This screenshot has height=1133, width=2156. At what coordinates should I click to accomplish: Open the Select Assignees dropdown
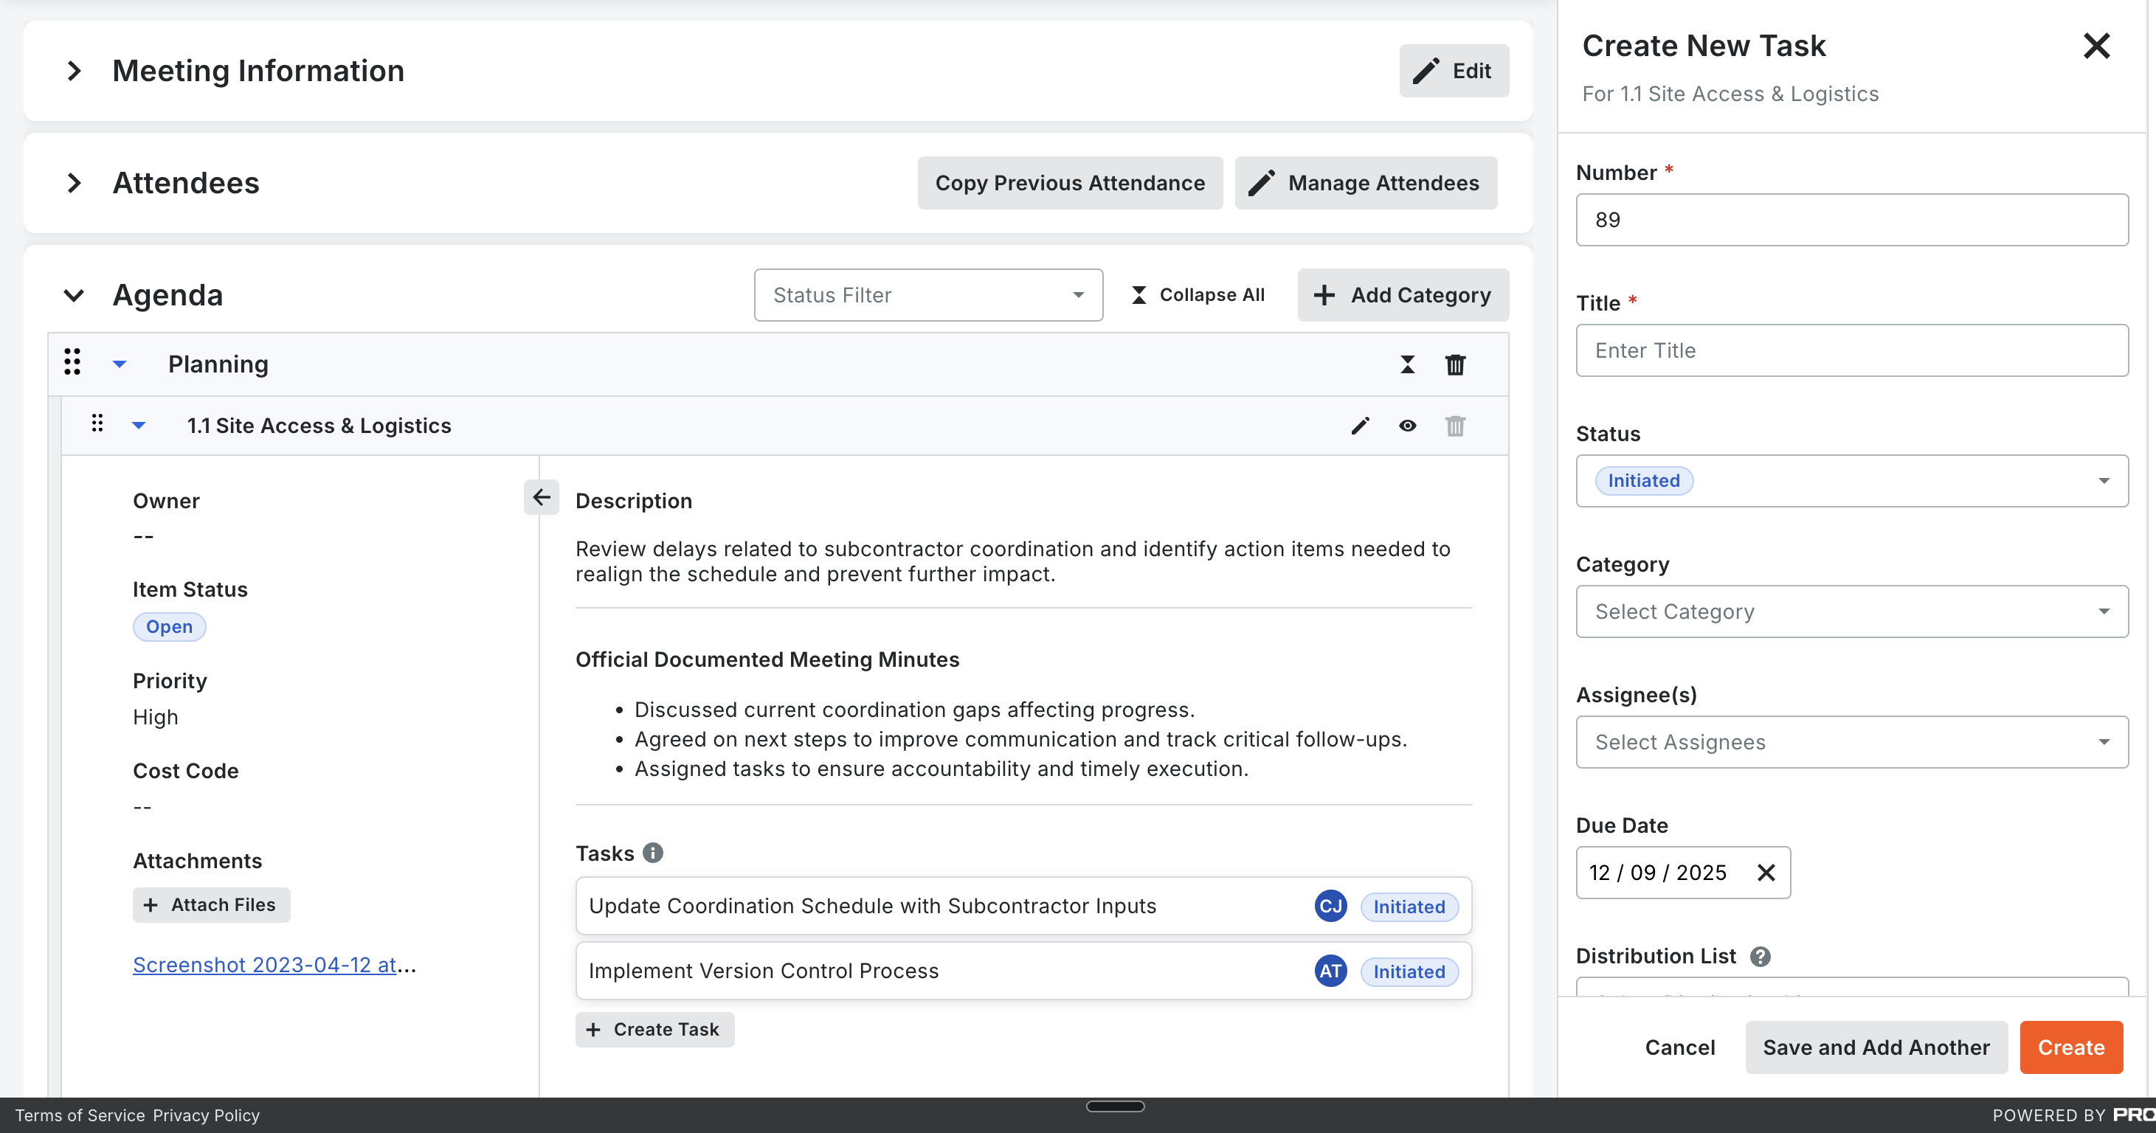[1851, 742]
